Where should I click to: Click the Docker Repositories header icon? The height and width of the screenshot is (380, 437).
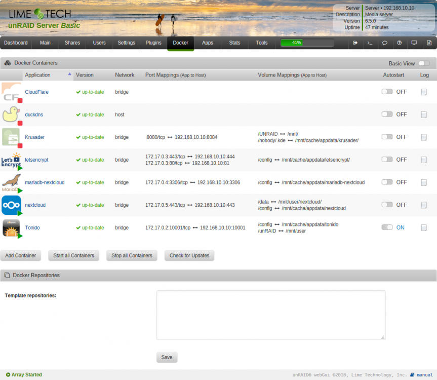coord(7,275)
